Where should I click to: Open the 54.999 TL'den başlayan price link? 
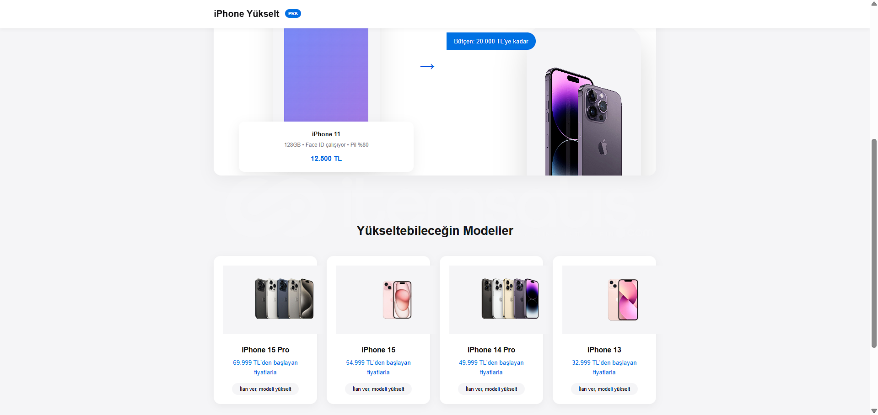pyautogui.click(x=378, y=367)
